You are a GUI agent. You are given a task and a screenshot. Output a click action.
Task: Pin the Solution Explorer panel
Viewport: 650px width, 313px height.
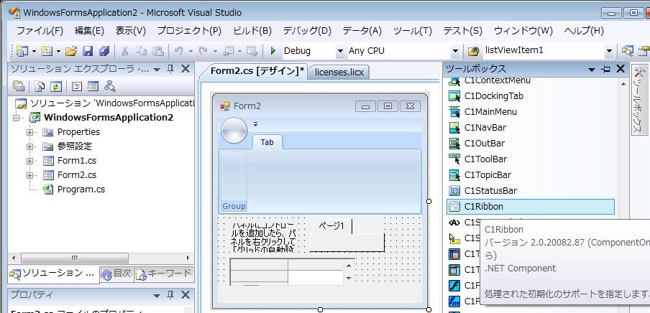pos(170,69)
